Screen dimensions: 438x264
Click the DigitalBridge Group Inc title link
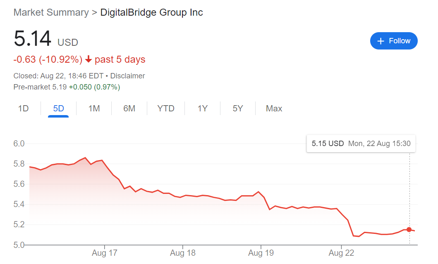(151, 12)
